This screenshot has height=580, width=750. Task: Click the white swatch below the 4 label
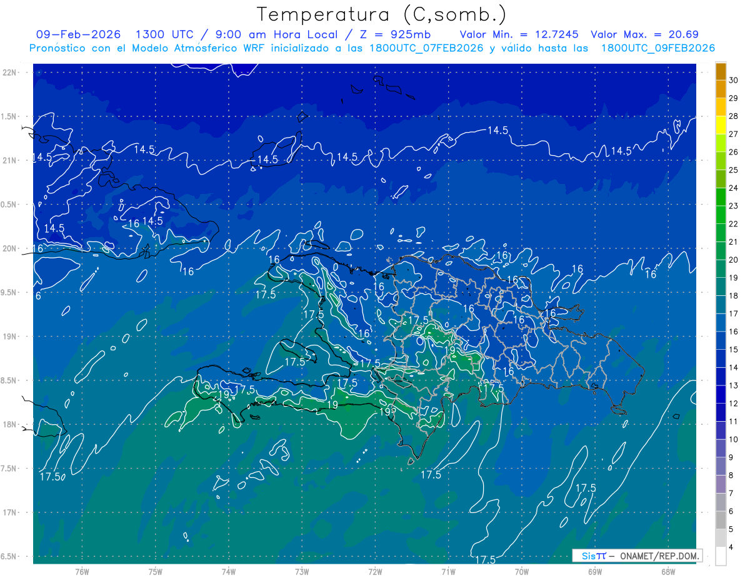pos(721,556)
